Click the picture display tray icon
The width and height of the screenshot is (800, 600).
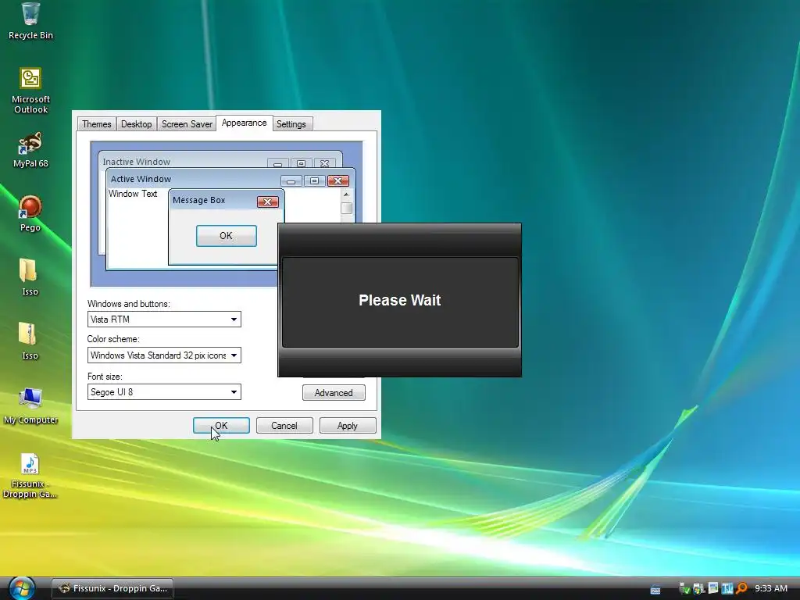[712, 588]
